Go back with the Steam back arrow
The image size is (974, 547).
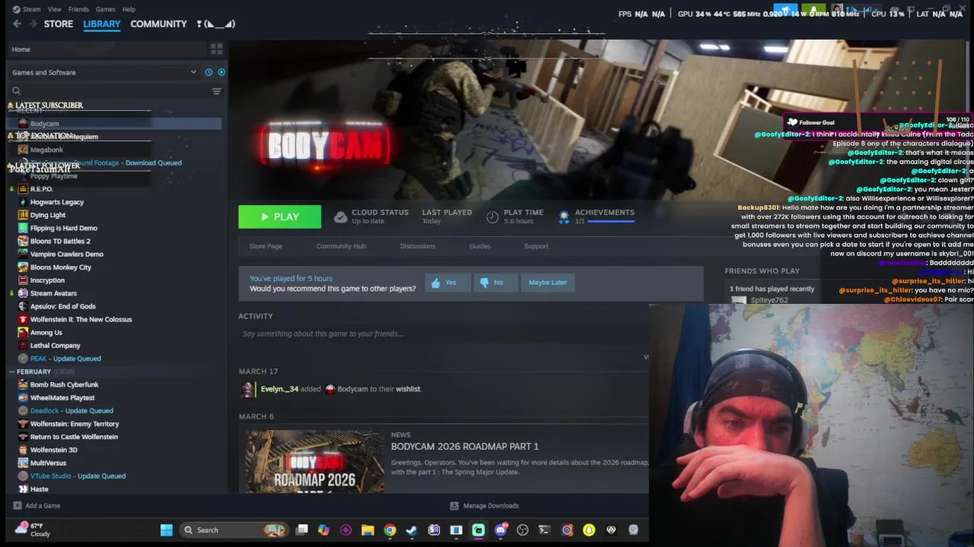17,24
